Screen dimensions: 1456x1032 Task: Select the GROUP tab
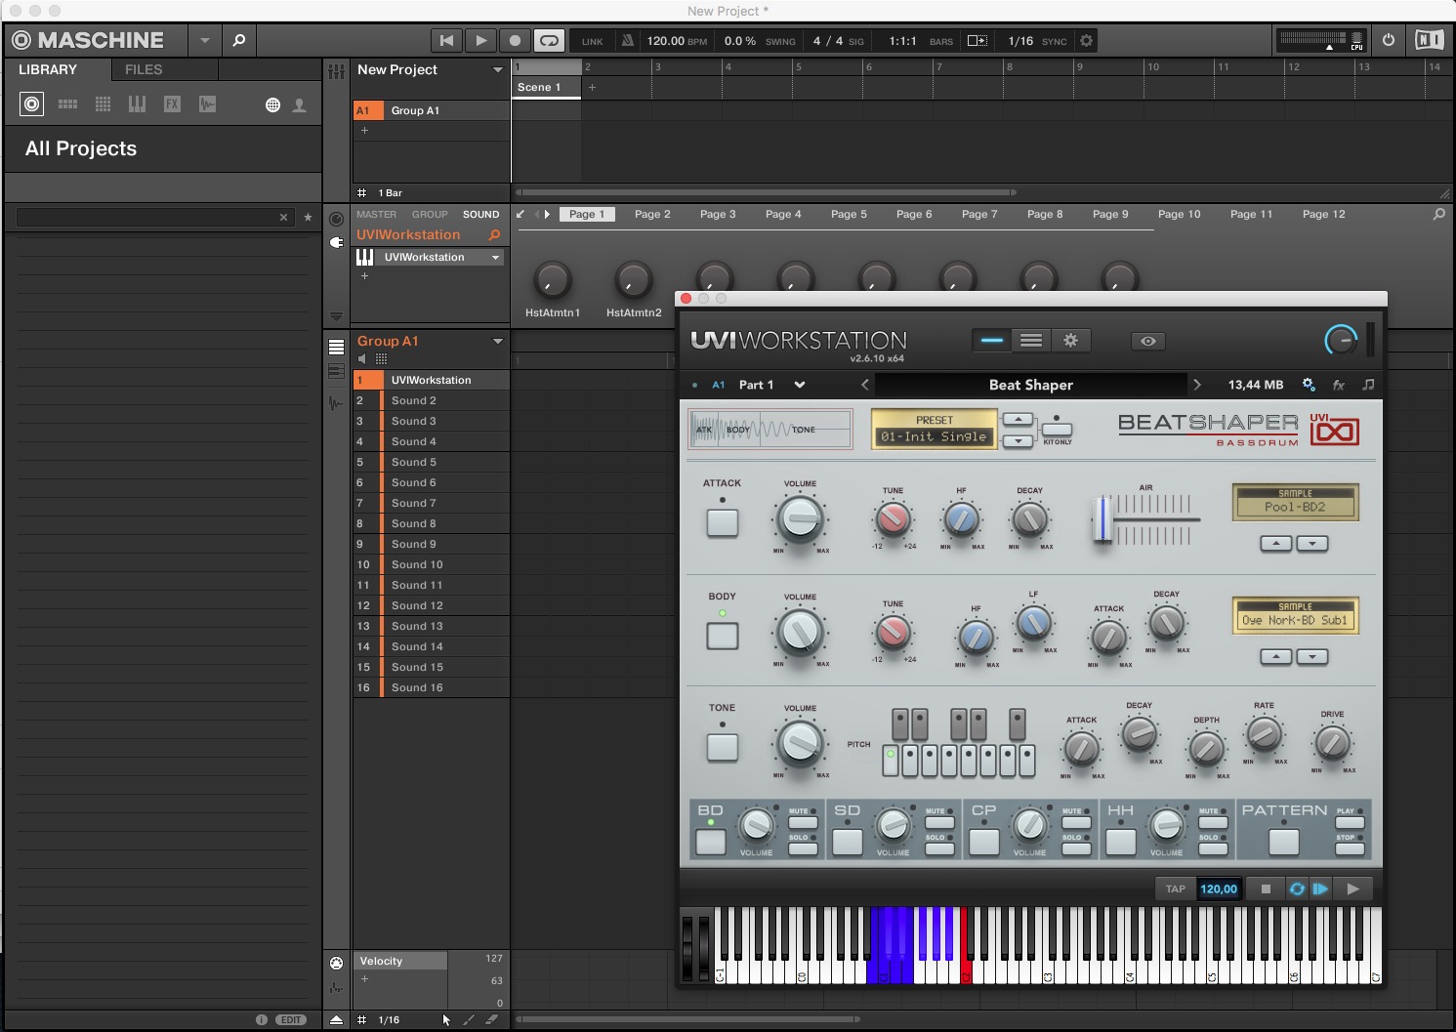[x=430, y=215]
